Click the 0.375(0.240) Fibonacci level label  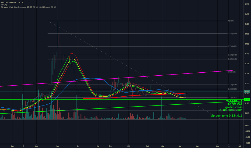pyautogui.click(x=233, y=85)
